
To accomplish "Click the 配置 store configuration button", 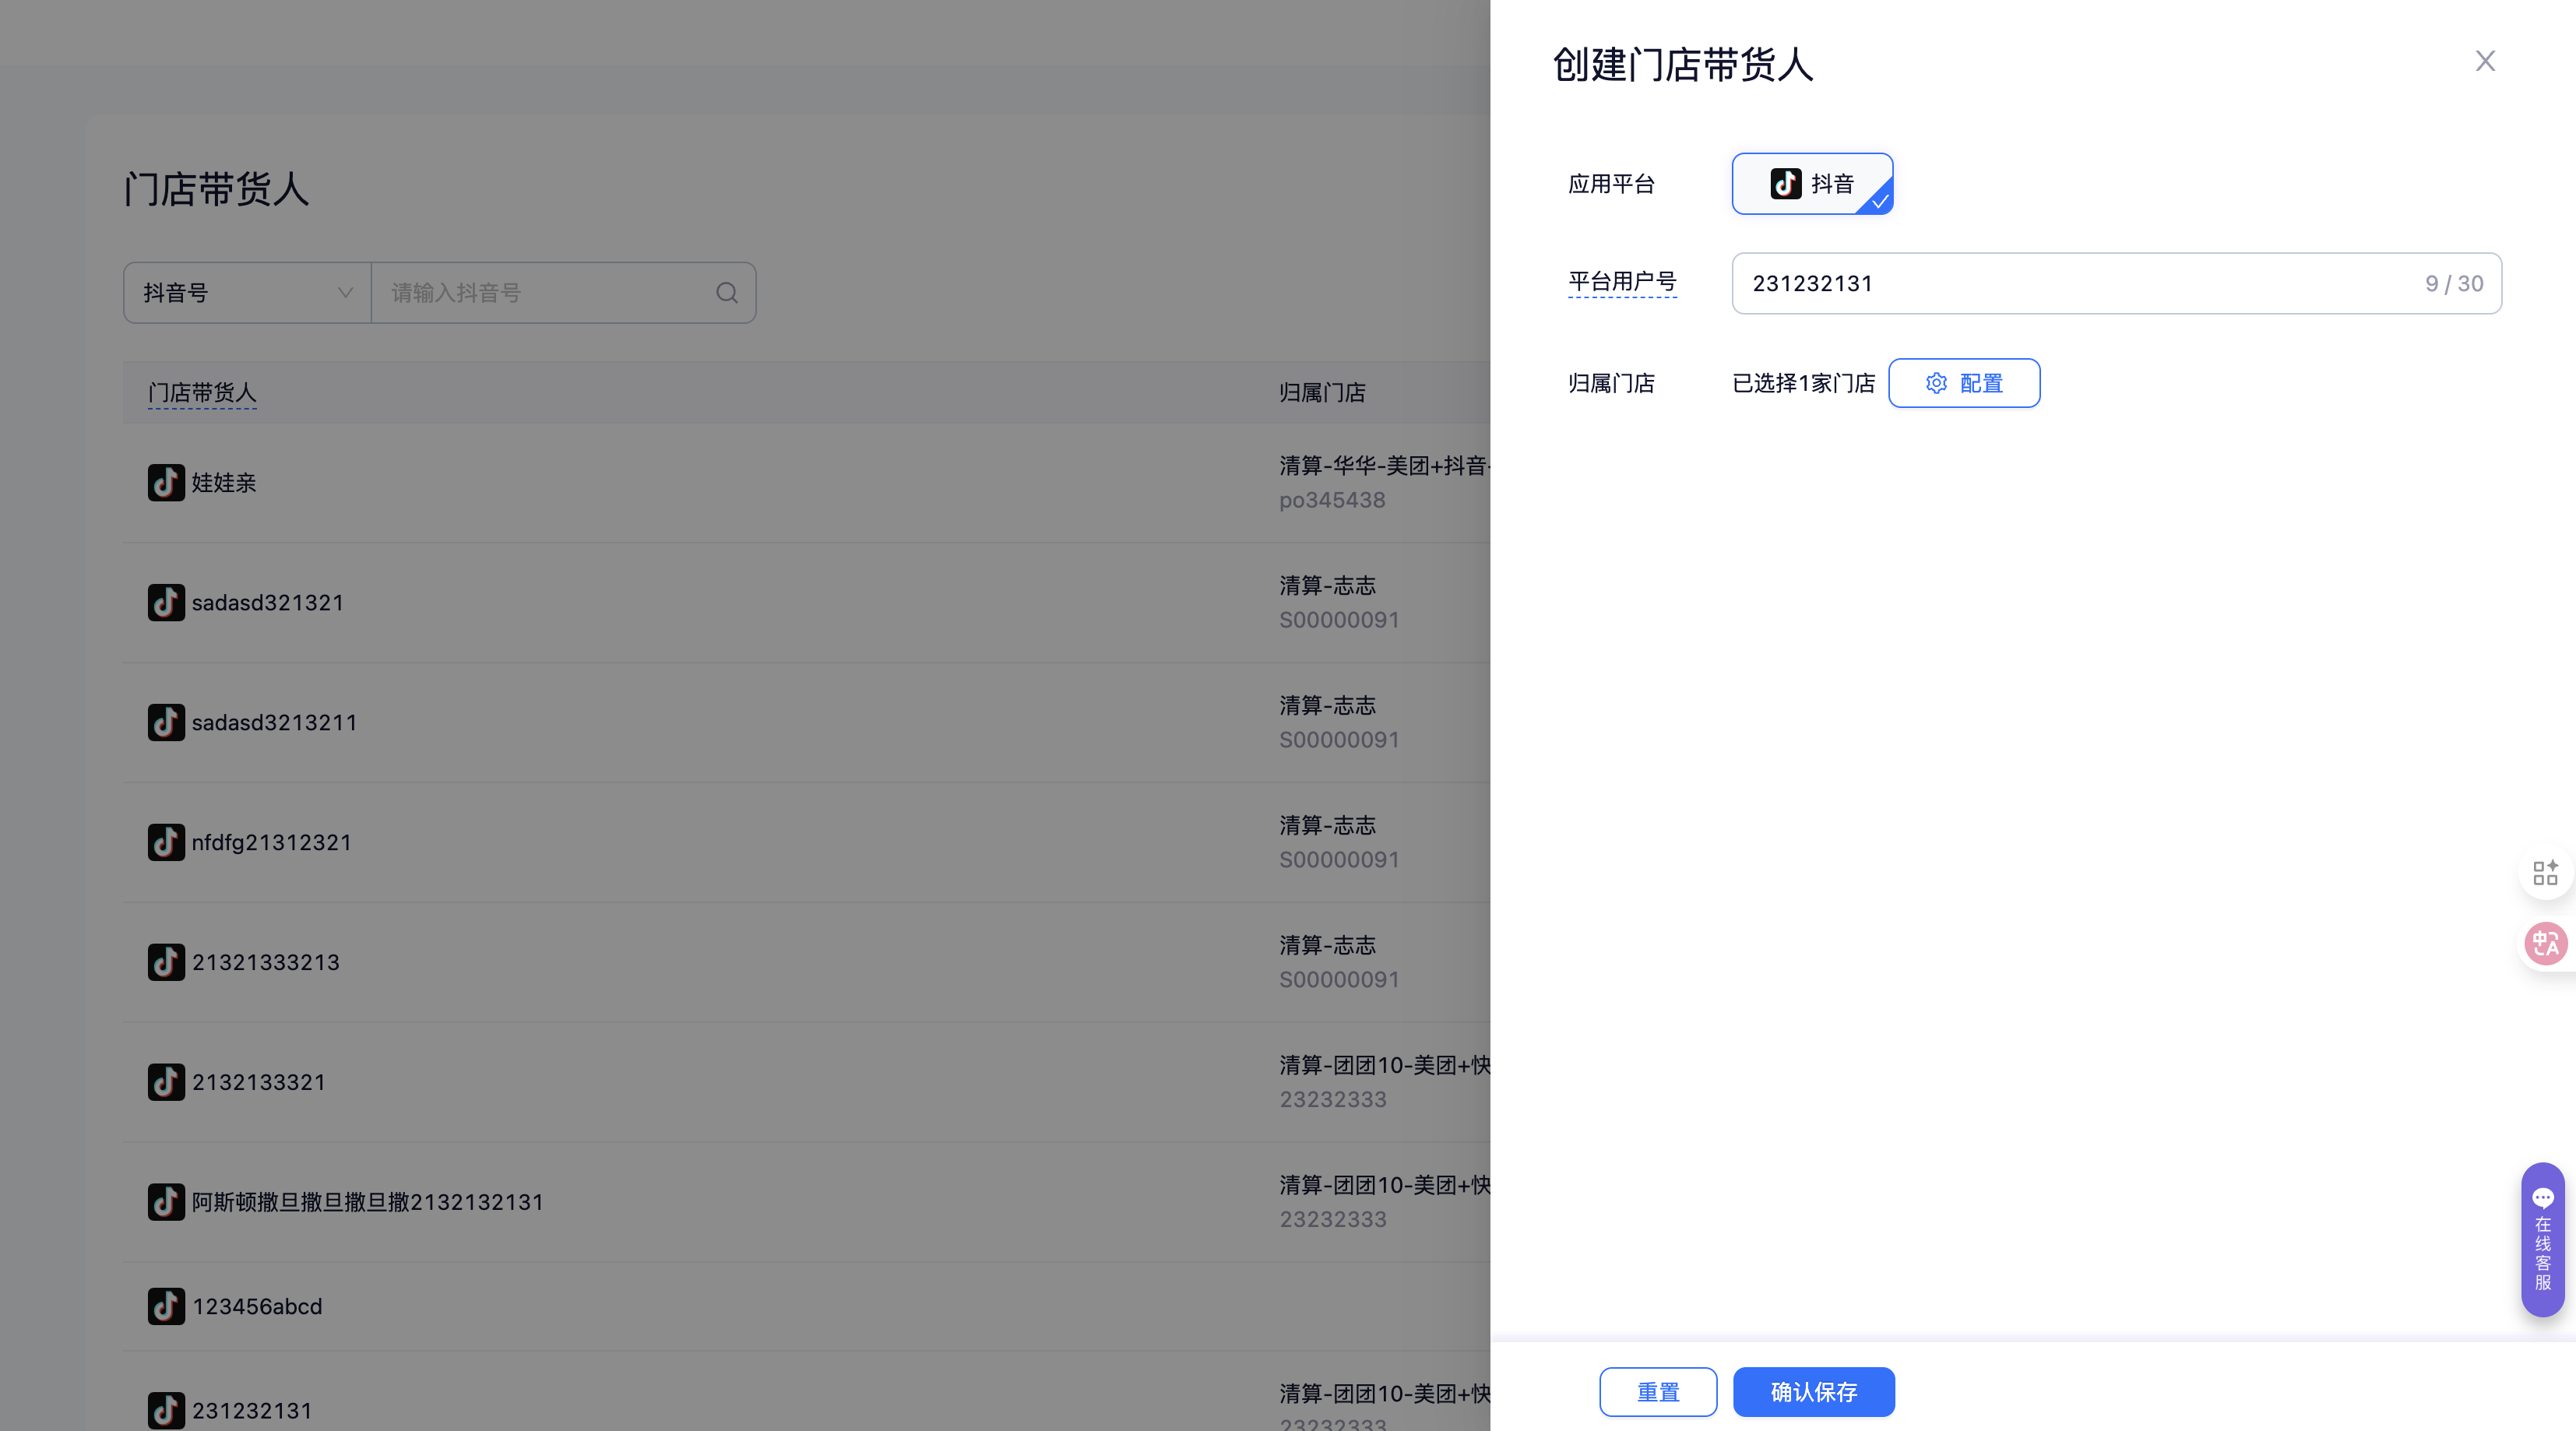I will pyautogui.click(x=1963, y=383).
